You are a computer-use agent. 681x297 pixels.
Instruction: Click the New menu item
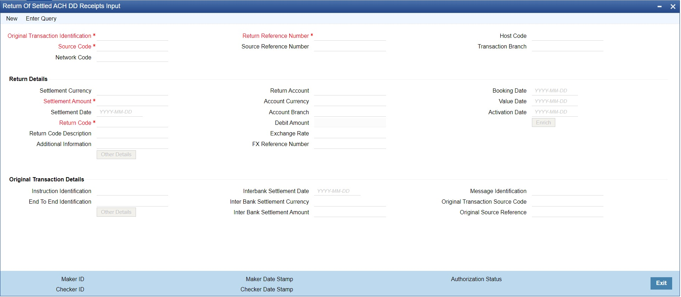pos(12,19)
